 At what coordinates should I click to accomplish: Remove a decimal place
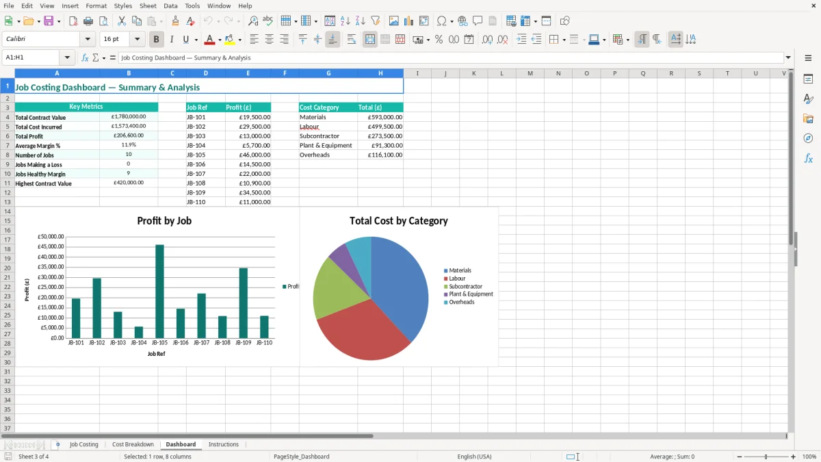coord(503,40)
